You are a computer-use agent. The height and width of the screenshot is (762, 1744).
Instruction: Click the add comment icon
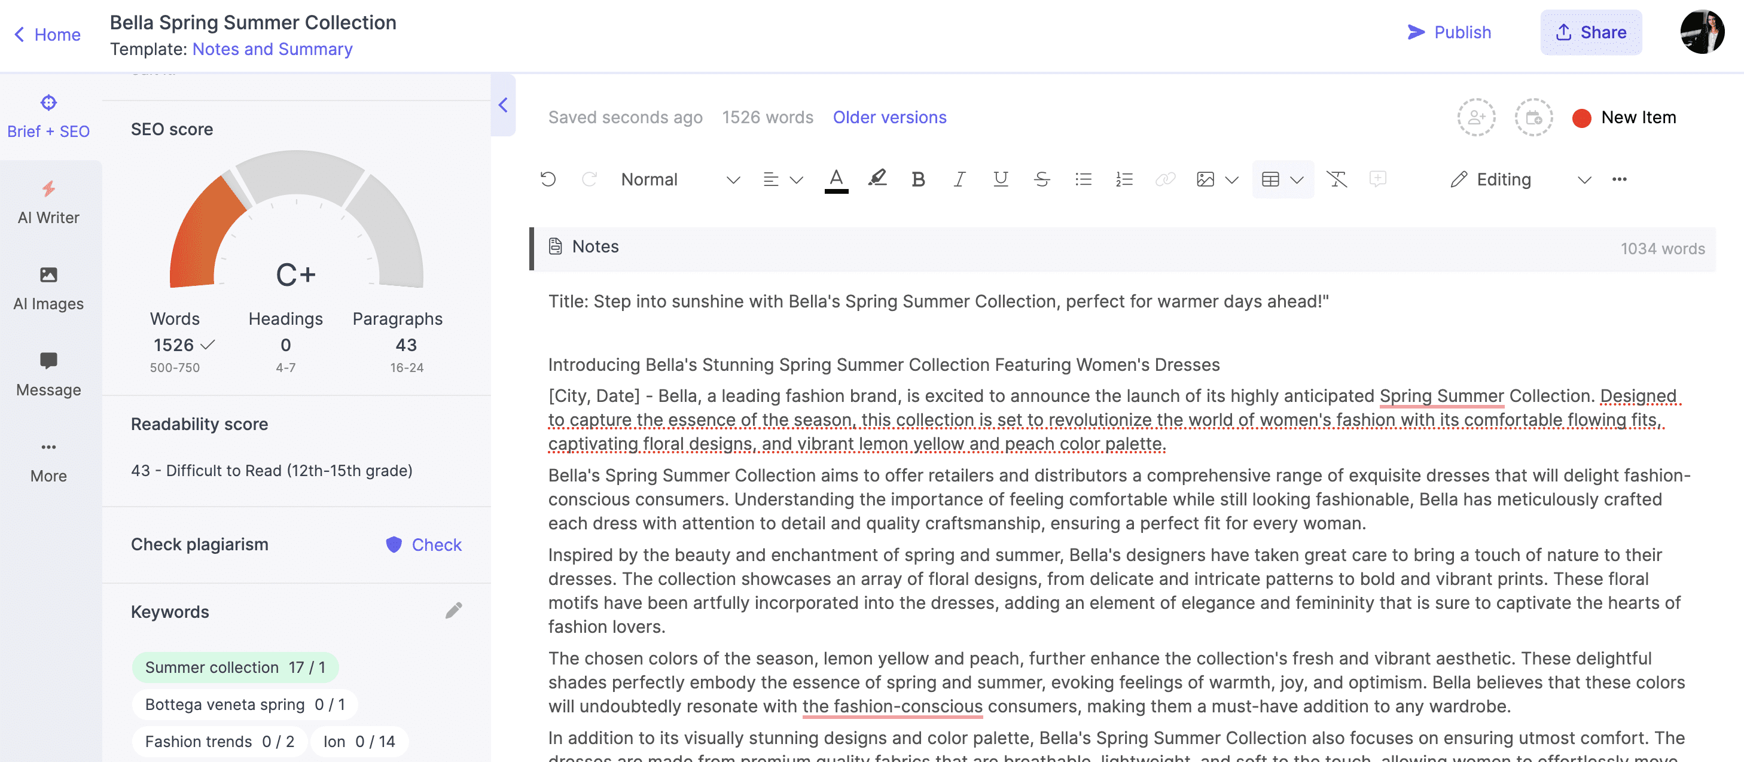1378,179
